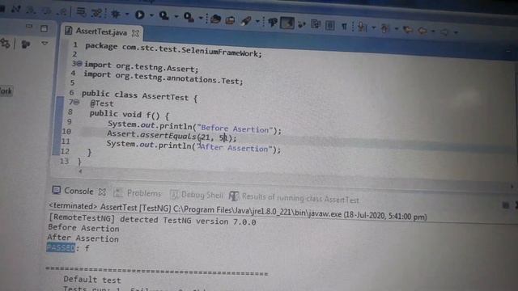This screenshot has width=518, height=291.
Task: Click the Open Type pen-shaped icon
Action: (246, 21)
